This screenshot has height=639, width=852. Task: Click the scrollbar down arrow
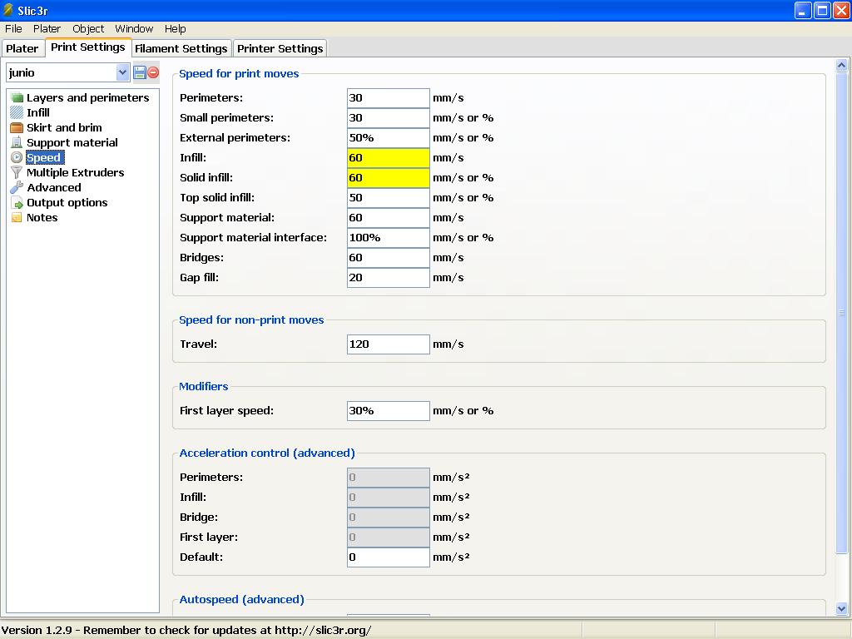coord(841,608)
